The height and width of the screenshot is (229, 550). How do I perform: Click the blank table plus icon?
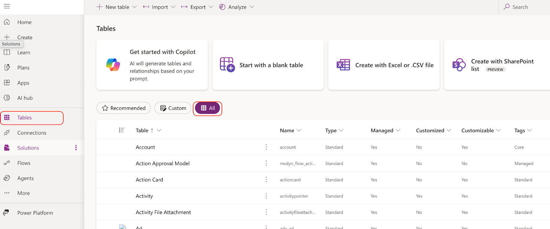[227, 65]
